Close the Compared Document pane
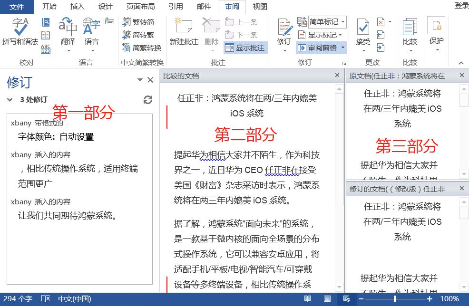The height and width of the screenshot is (306, 469). click(337, 75)
